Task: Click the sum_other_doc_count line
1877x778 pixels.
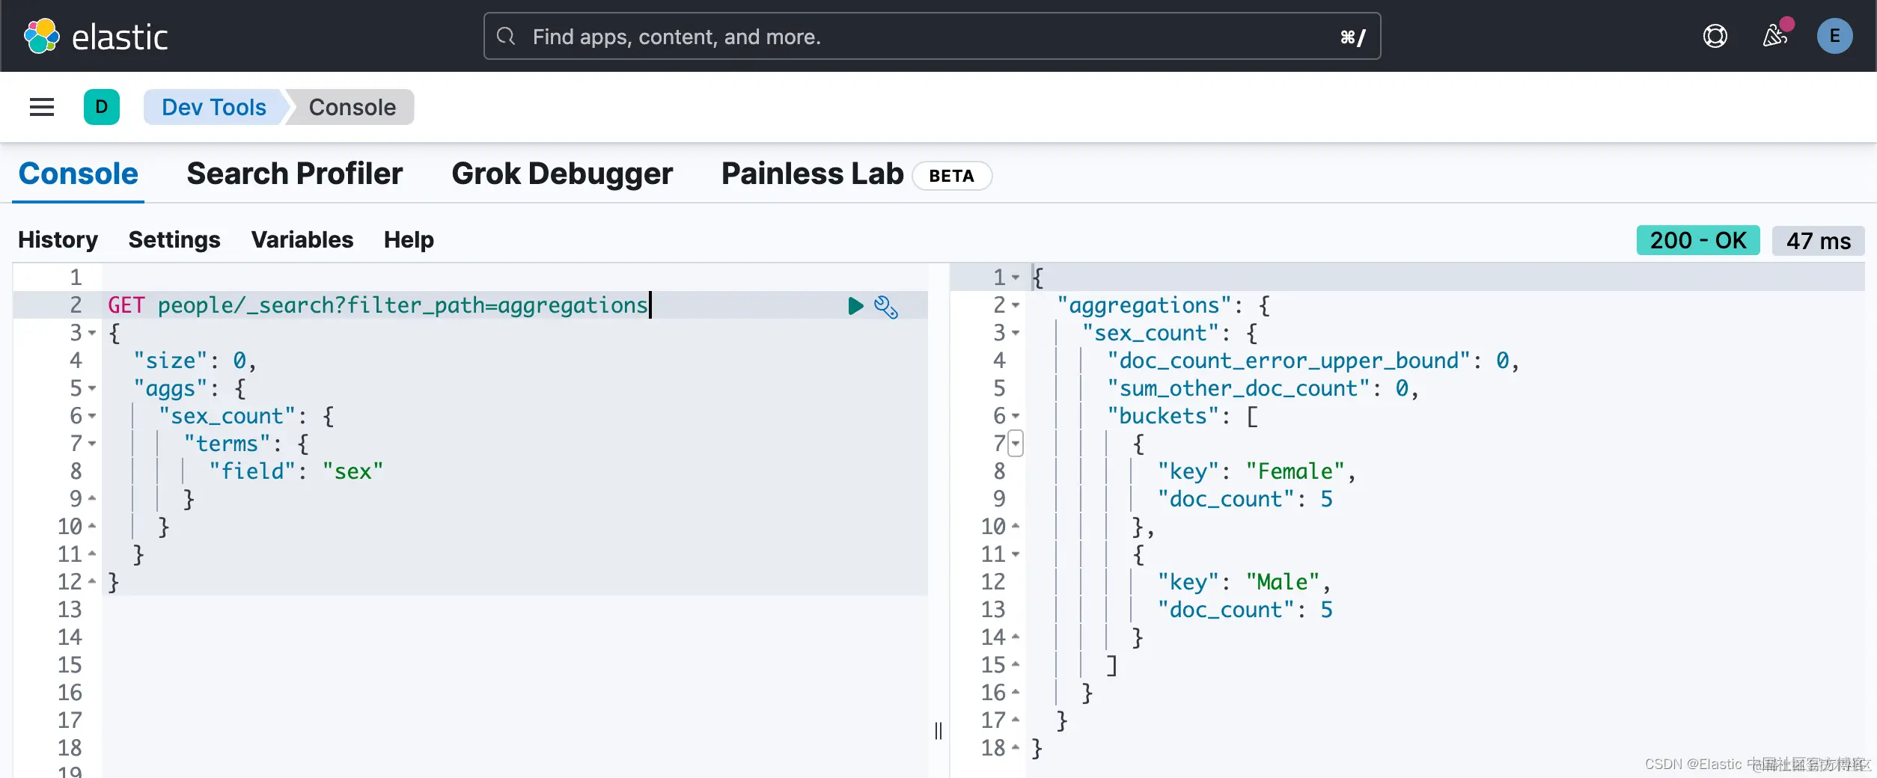Action: (1263, 388)
